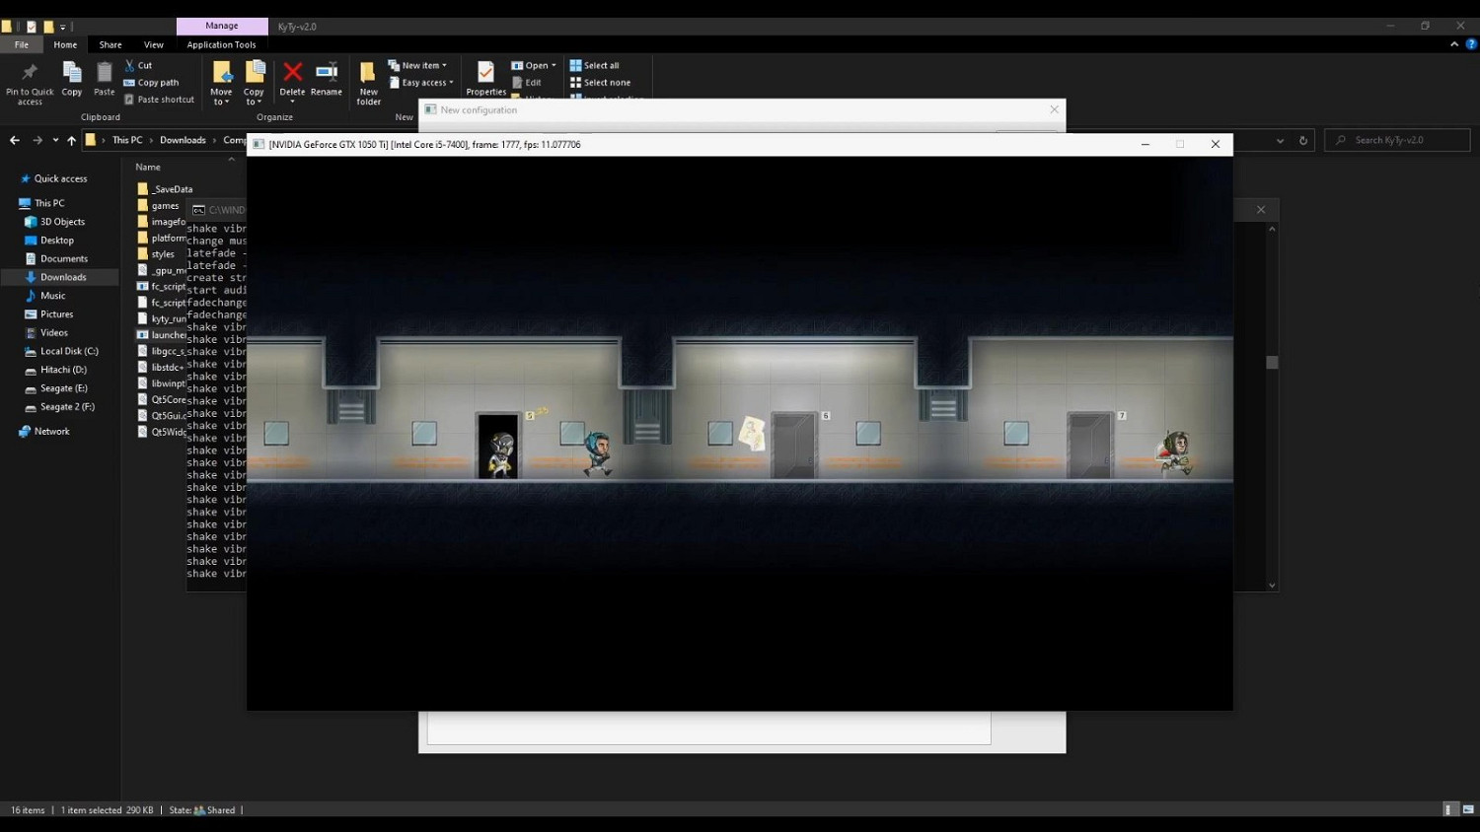Click the Rename icon in ribbon
This screenshot has height=832, width=1480.
(x=326, y=72)
